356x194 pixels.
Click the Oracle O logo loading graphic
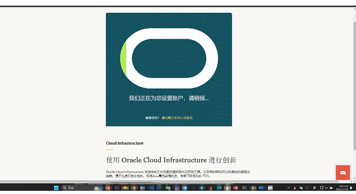click(169, 58)
